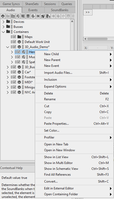Viewport: 114px width, 199px height.
Task: Click the >> expand button
Action: [88, 12]
